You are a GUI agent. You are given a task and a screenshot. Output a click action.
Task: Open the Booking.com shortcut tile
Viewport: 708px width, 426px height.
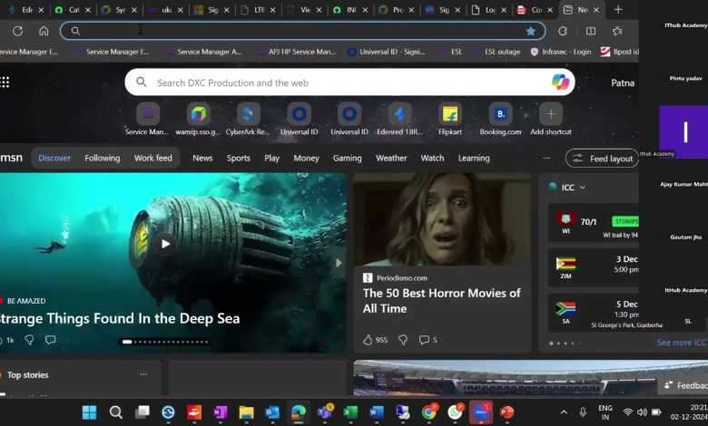(500, 114)
